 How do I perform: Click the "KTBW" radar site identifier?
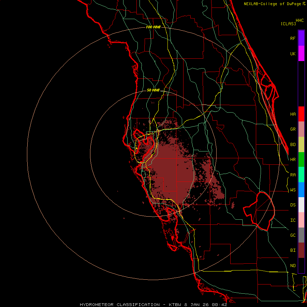[x=175, y=305]
